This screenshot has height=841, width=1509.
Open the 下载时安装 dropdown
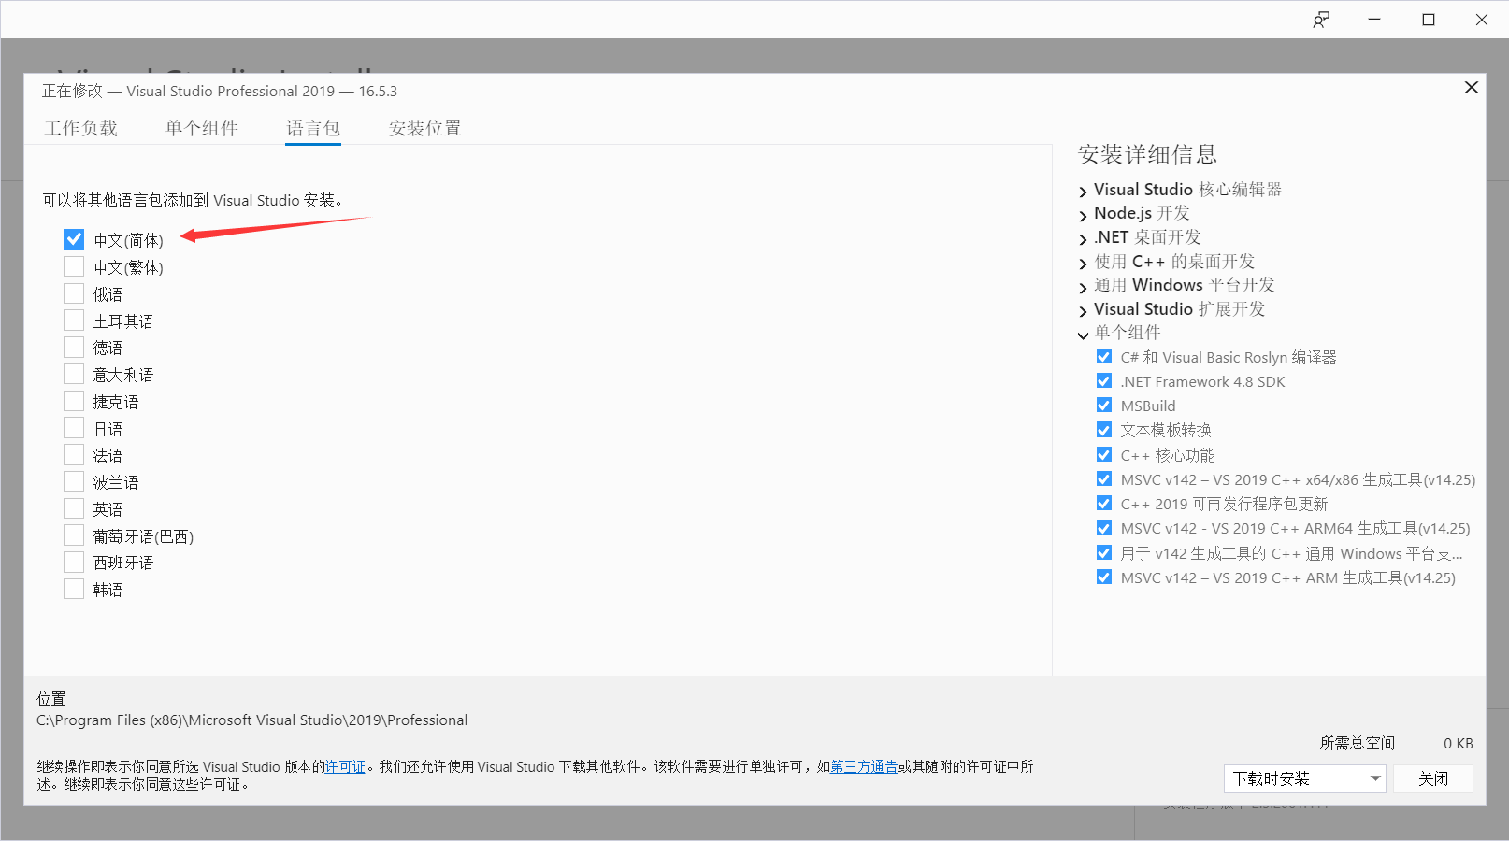point(1375,778)
